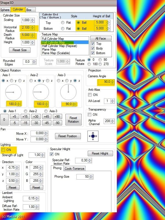Click the Depth Radius value field
The height and width of the screenshot is (220, 165).
tap(26, 35)
